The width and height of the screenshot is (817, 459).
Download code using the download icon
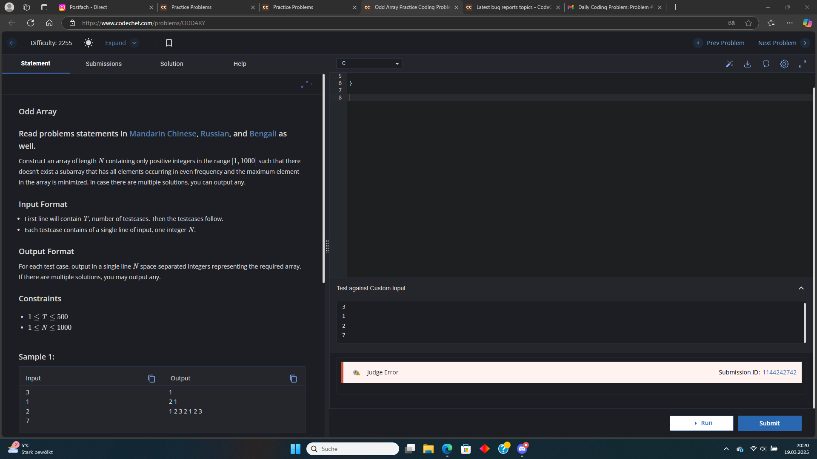tap(748, 64)
